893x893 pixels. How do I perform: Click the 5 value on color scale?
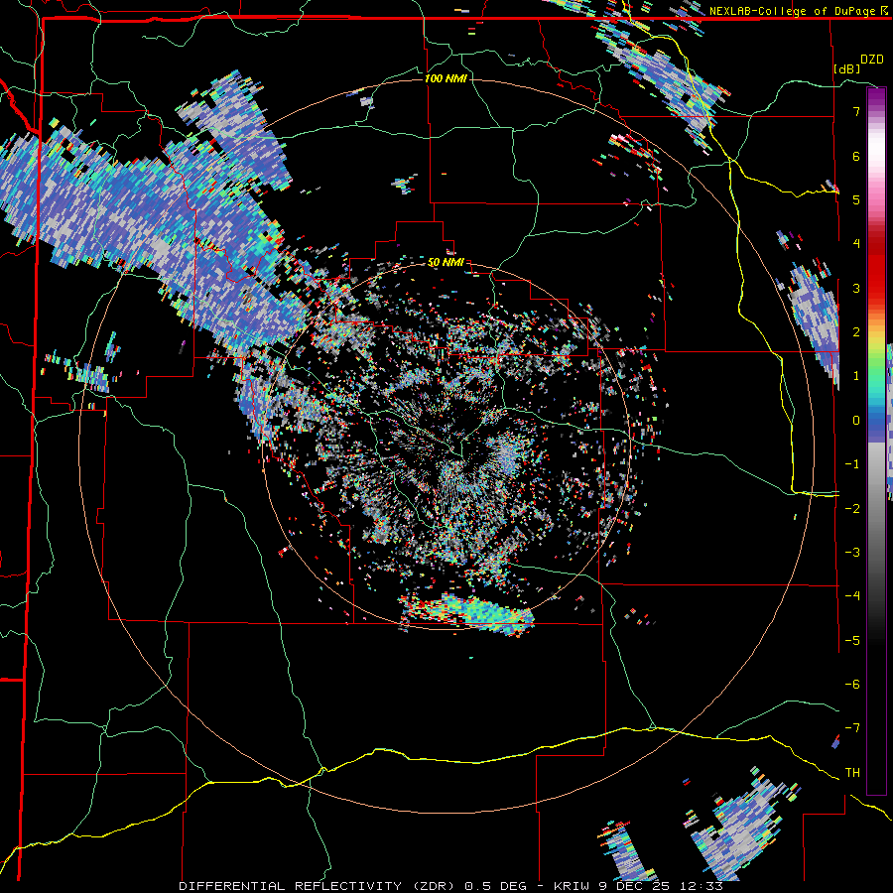coord(855,199)
